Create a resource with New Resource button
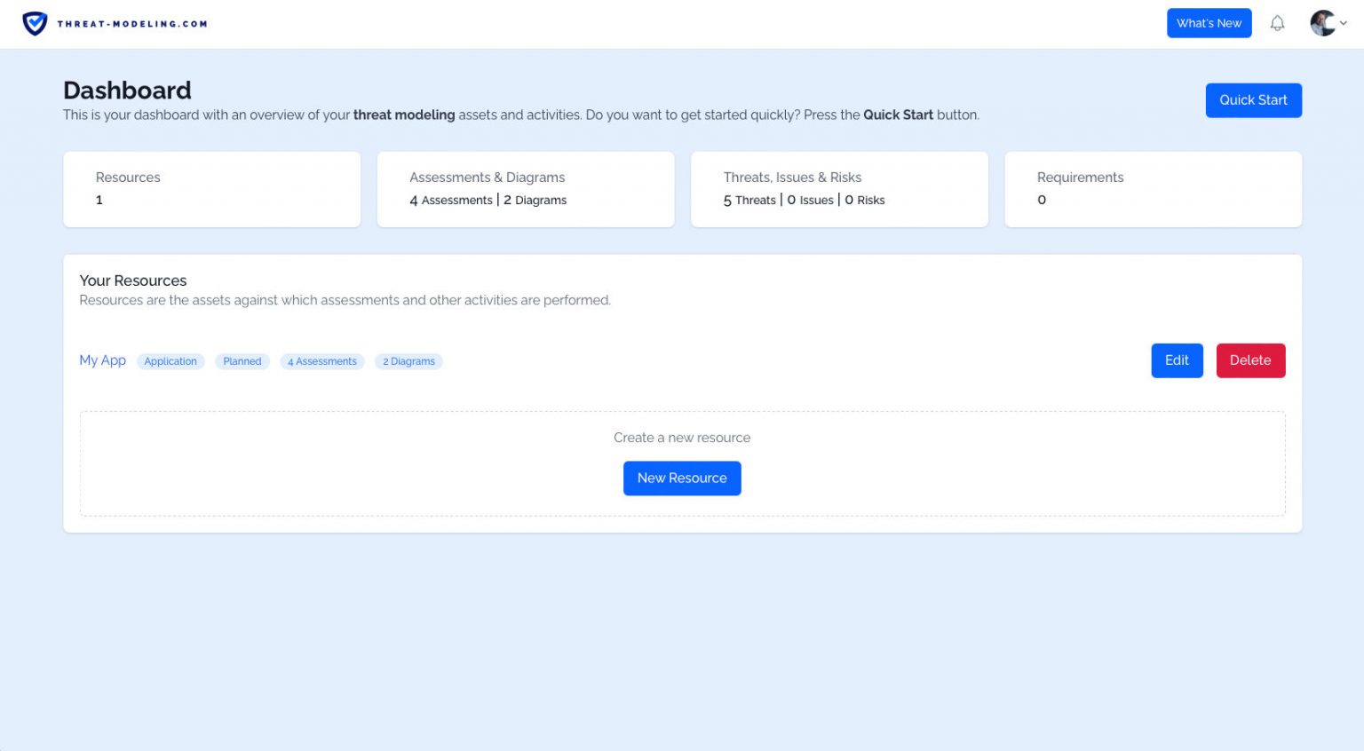1364x751 pixels. coord(682,478)
